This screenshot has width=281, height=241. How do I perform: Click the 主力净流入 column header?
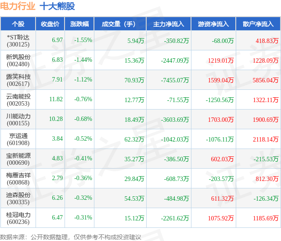pos(169,24)
